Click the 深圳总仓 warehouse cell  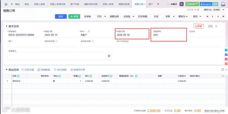tap(19, 81)
